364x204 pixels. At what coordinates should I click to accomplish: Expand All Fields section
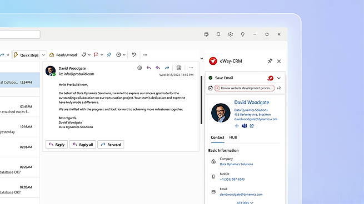(245, 202)
